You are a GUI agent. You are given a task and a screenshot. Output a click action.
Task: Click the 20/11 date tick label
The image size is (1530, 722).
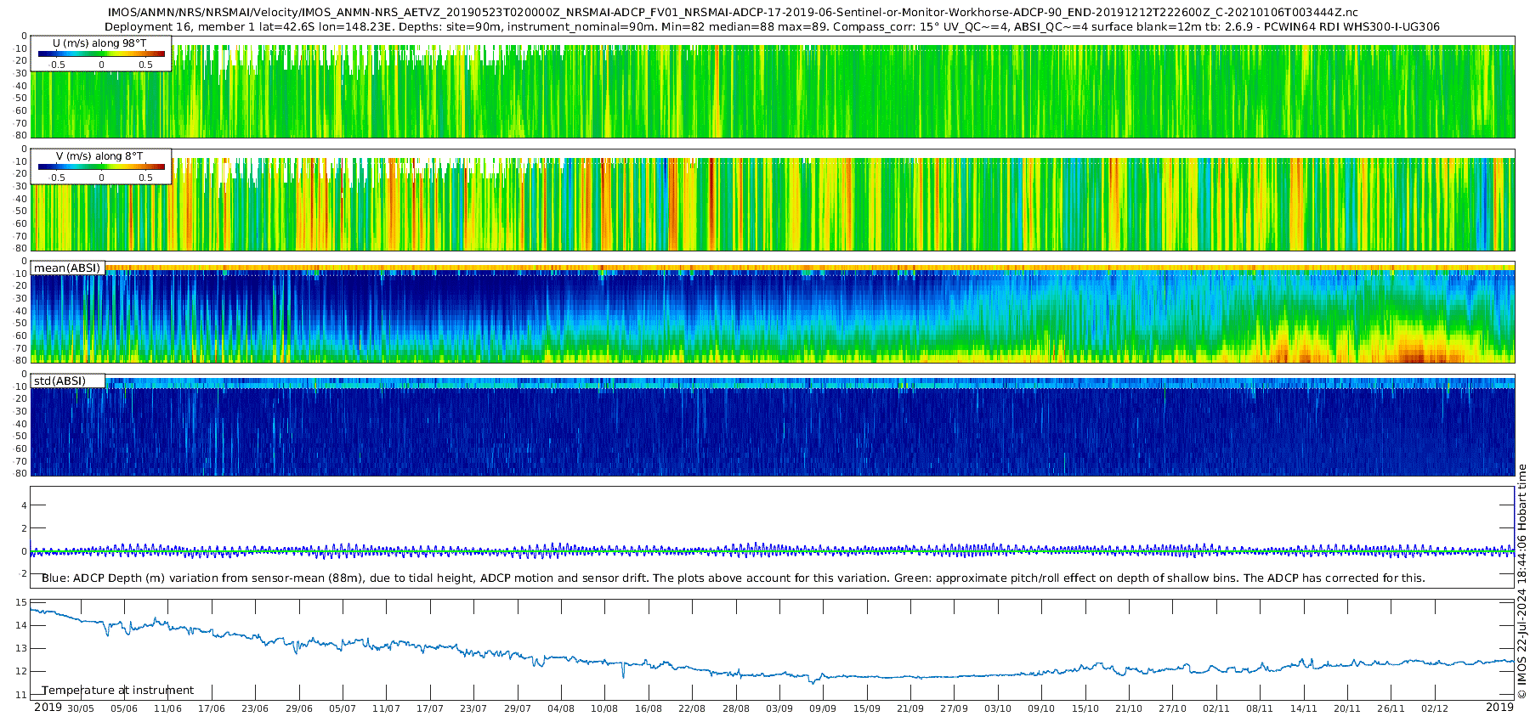pyautogui.click(x=1347, y=708)
